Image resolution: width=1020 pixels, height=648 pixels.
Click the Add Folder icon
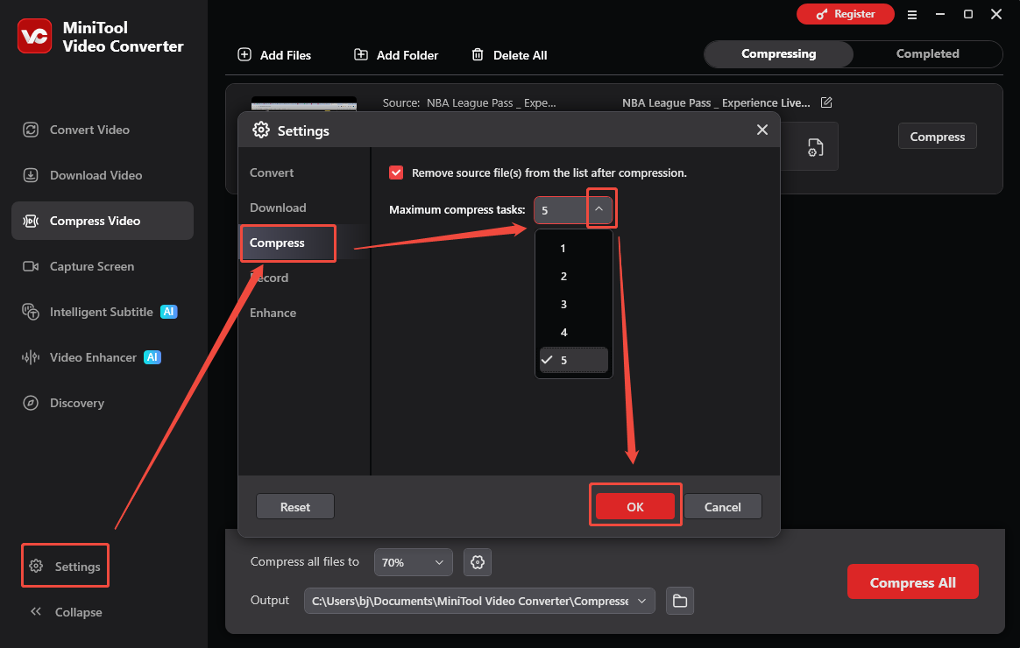tap(361, 54)
